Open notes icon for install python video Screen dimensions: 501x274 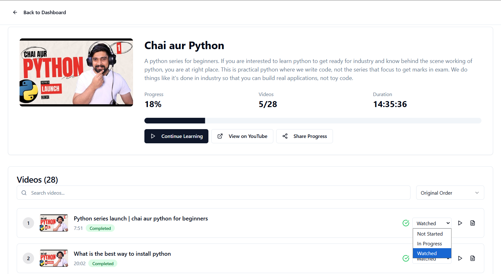click(473, 258)
